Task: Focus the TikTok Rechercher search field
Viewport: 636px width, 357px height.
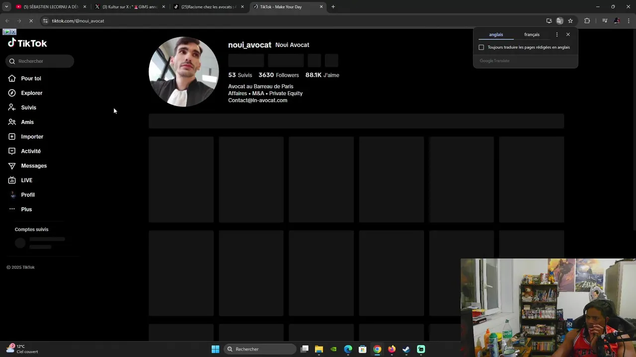Action: click(40, 61)
